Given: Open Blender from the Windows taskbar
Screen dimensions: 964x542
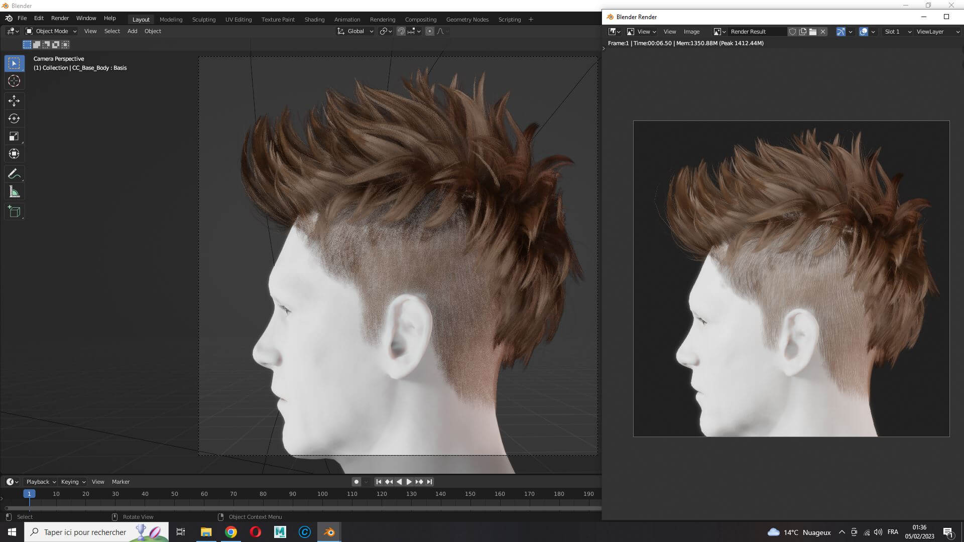Looking at the screenshot, I should coord(329,532).
